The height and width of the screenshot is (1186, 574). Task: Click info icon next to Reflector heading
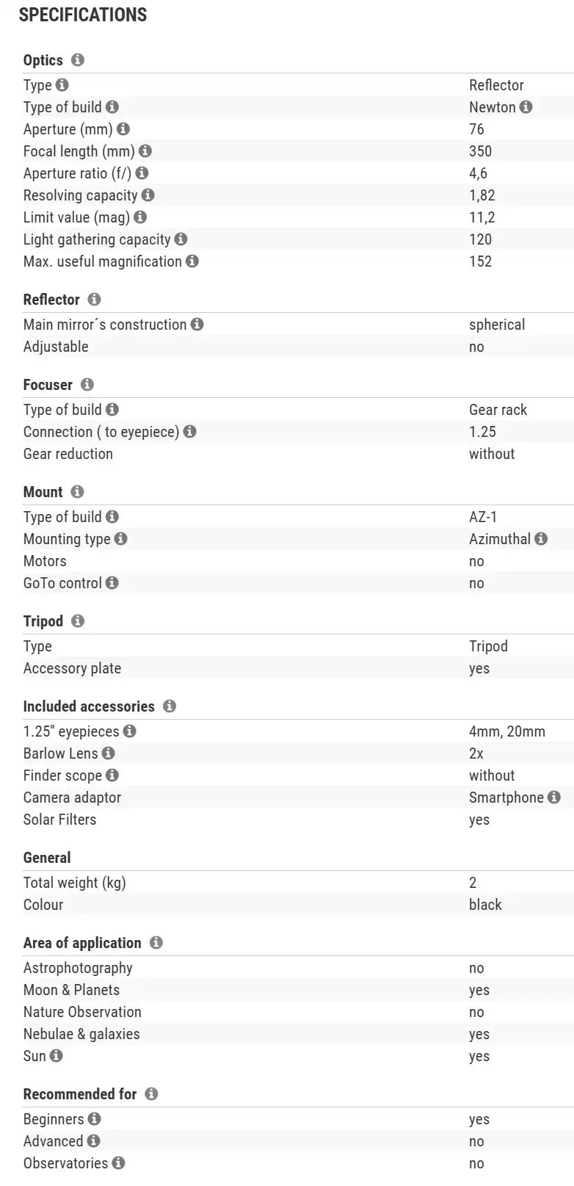pyautogui.click(x=94, y=300)
